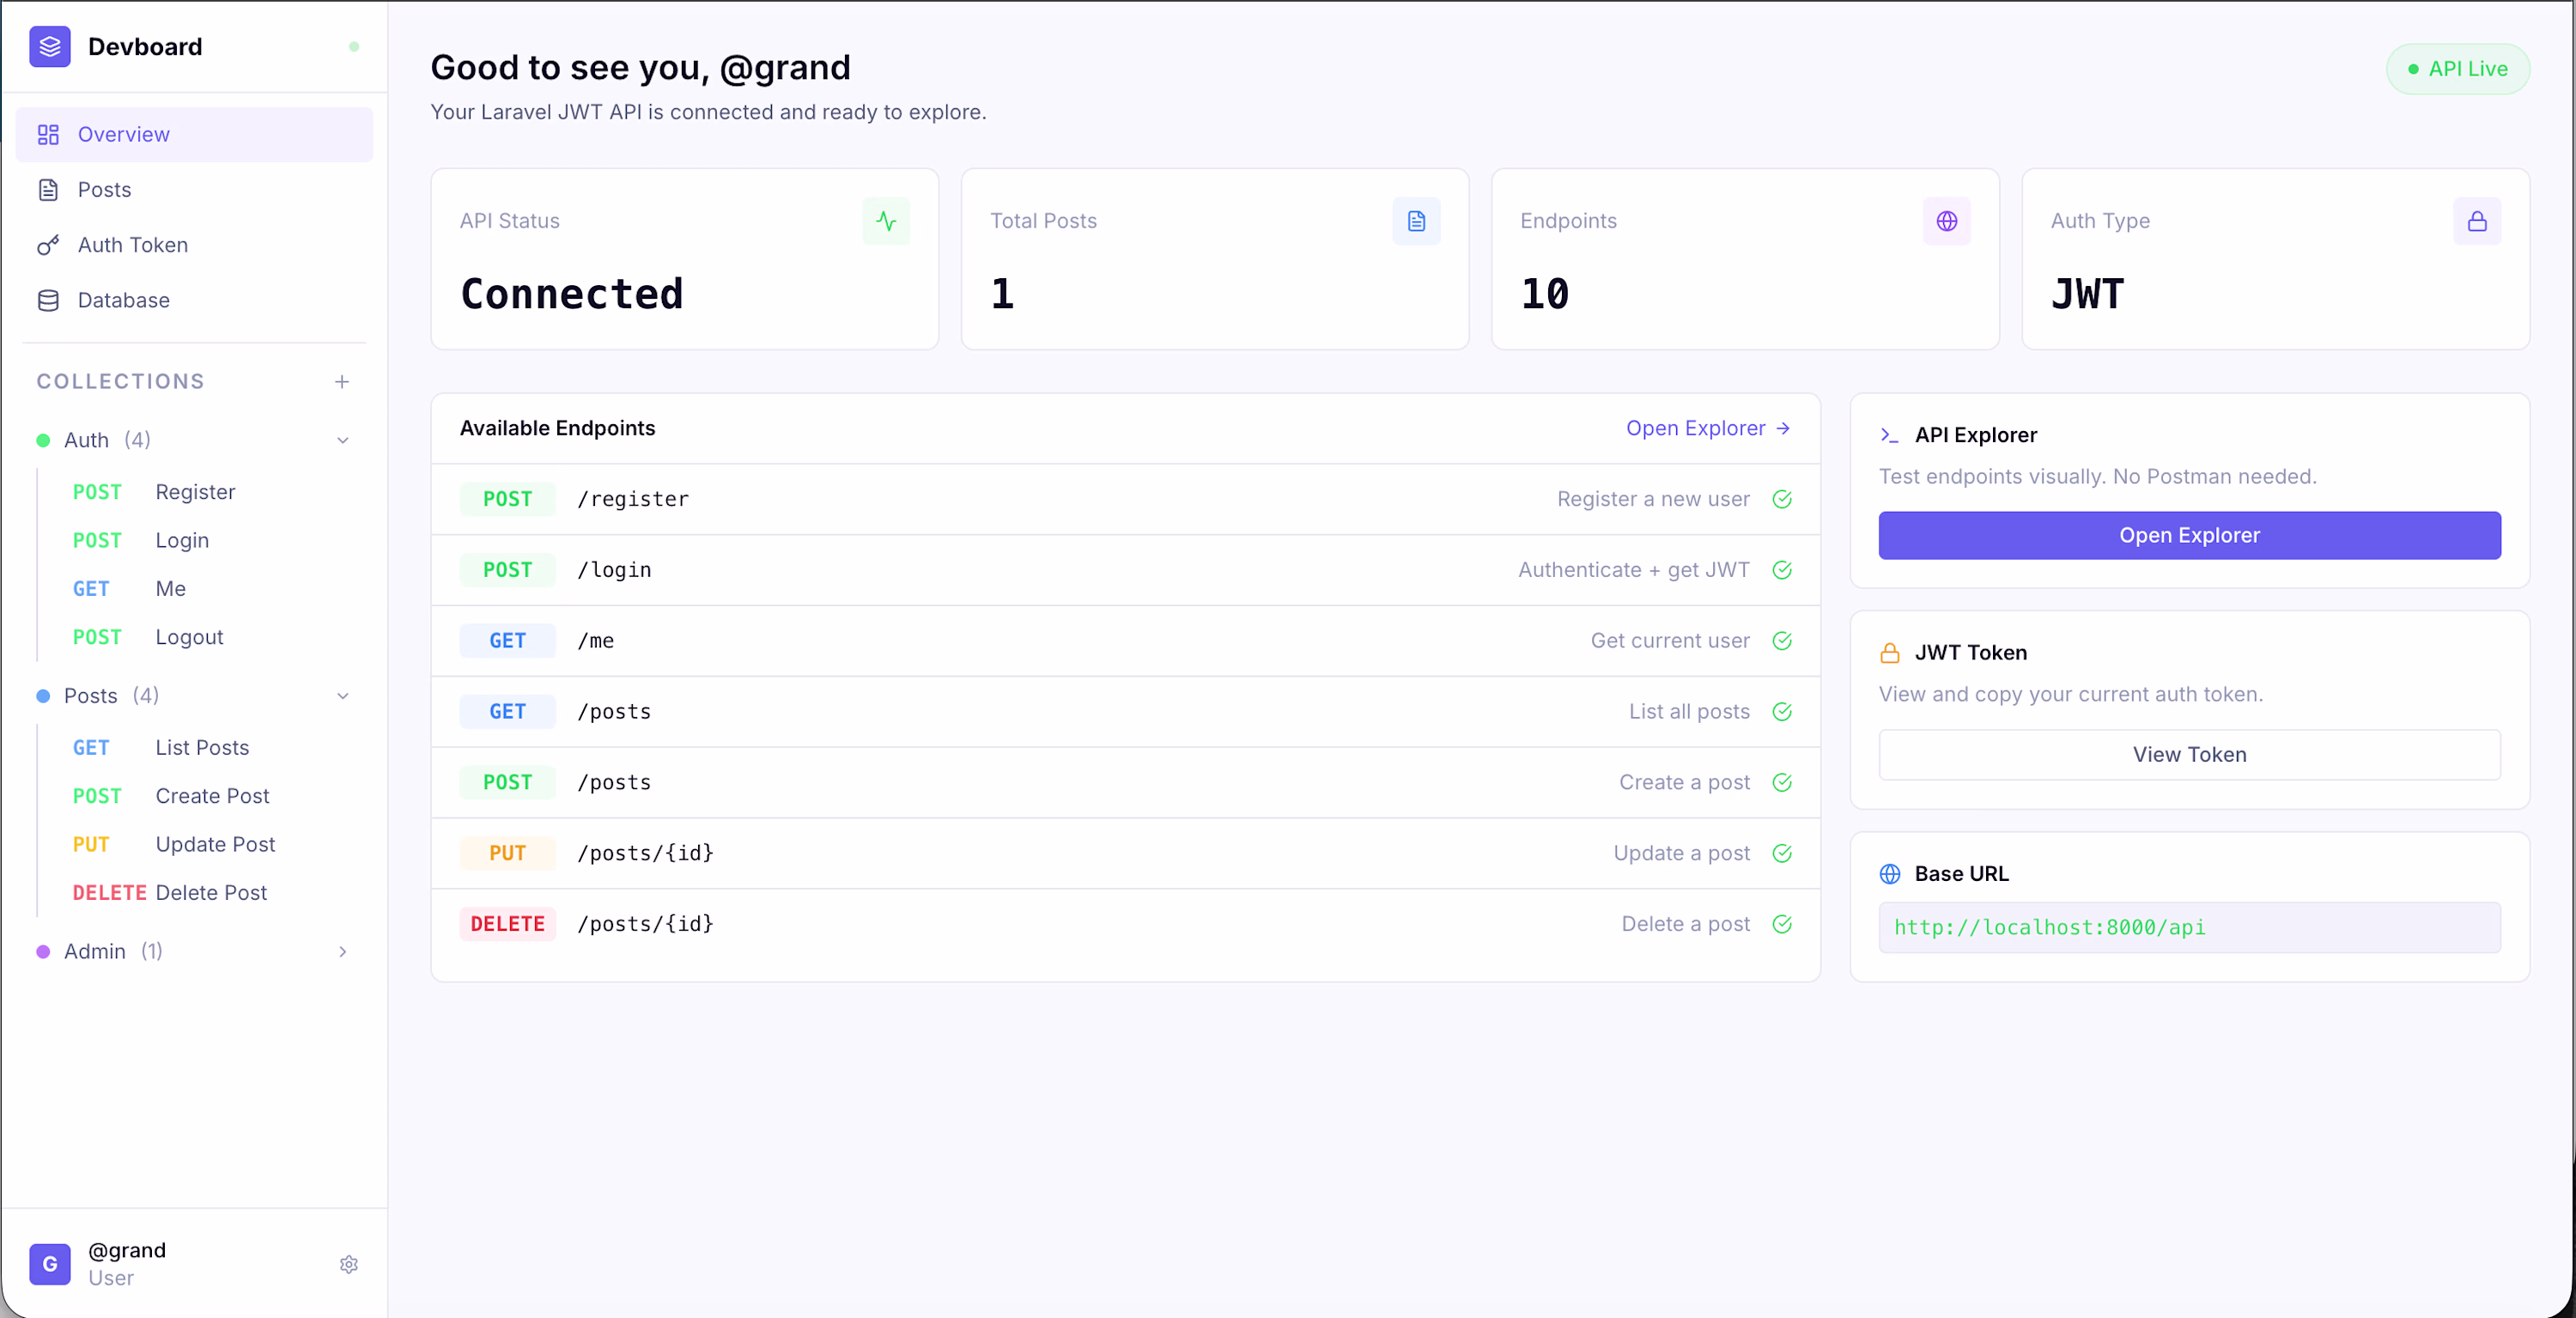Image resolution: width=2576 pixels, height=1318 pixels.
Task: Collapse the Auth collection
Action: (342, 440)
